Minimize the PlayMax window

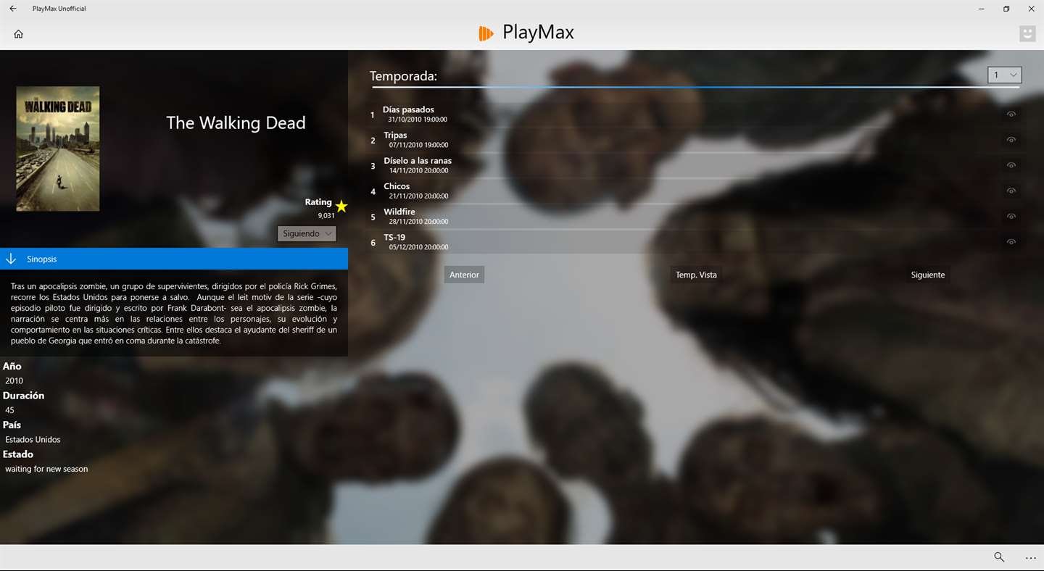coord(981,9)
